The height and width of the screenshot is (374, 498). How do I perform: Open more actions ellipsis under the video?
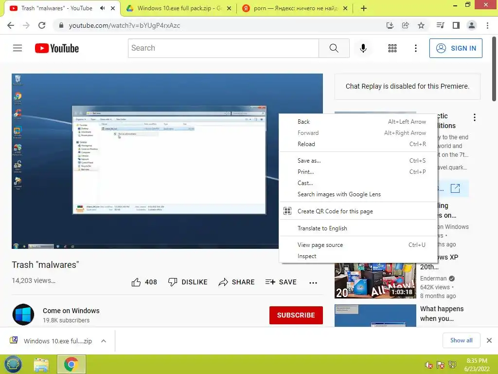(x=313, y=282)
